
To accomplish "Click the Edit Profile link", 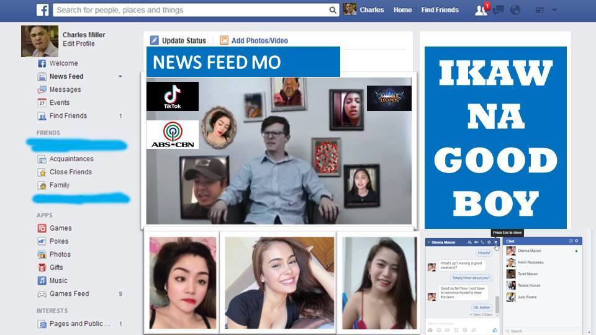I will pos(79,43).
